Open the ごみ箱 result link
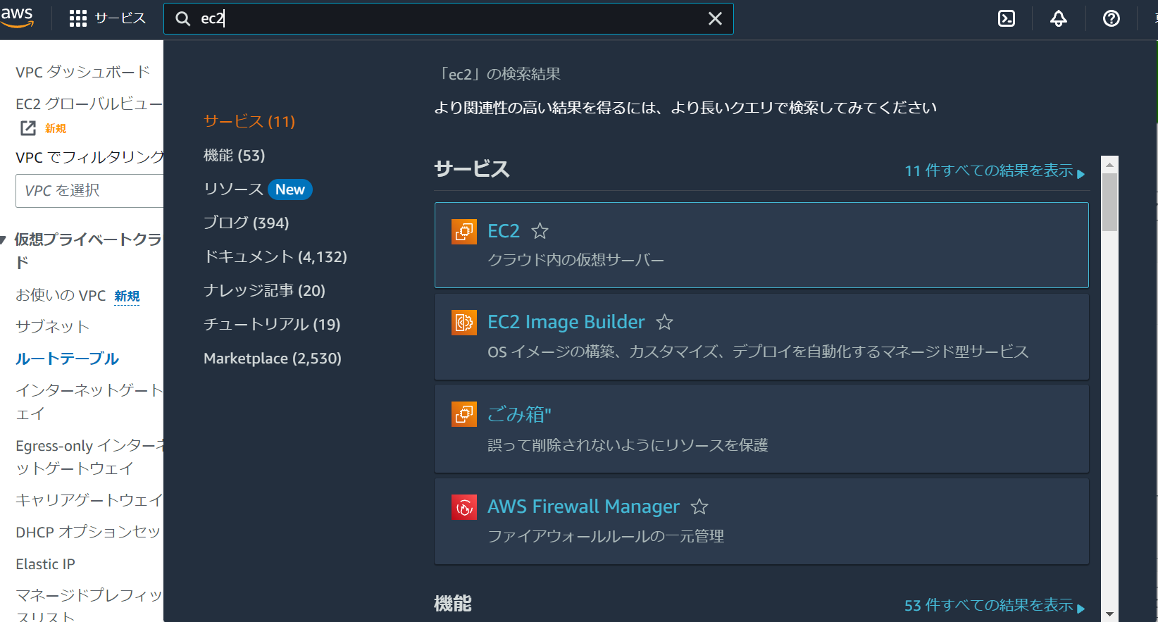The height and width of the screenshot is (622, 1158). tap(519, 414)
